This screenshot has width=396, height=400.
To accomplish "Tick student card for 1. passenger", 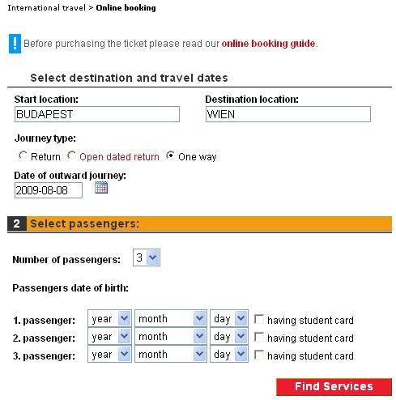I will point(259,319).
